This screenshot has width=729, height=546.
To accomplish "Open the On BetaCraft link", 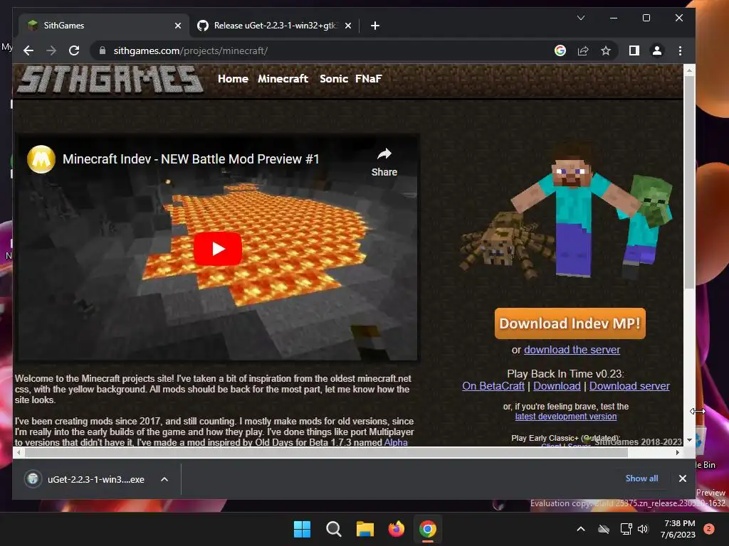I will point(493,386).
